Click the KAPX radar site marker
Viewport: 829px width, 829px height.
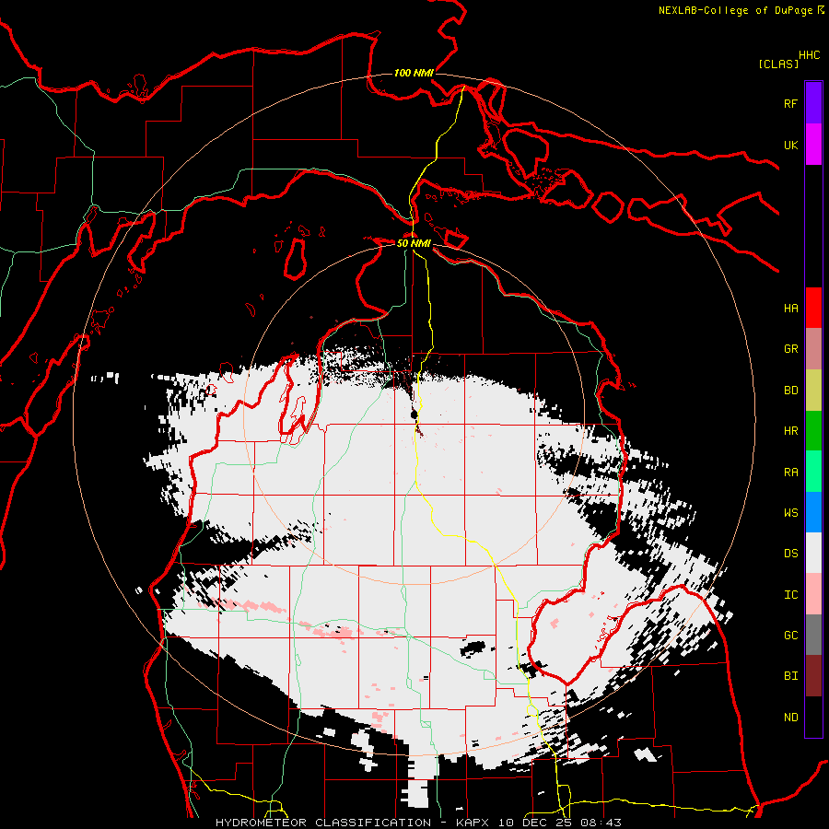click(414, 415)
